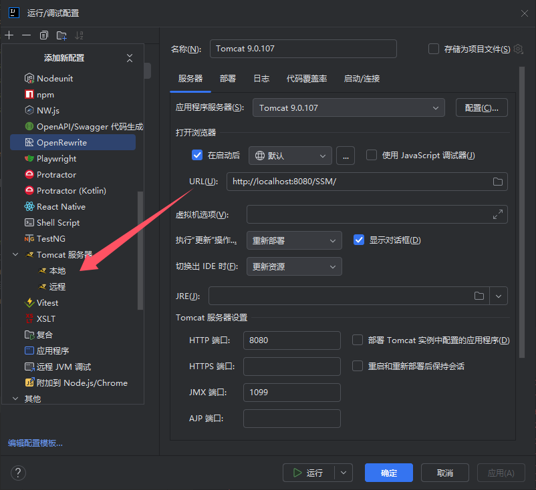Enable the 存储为项目文件 checkbox
The image size is (536, 490).
coord(434,49)
